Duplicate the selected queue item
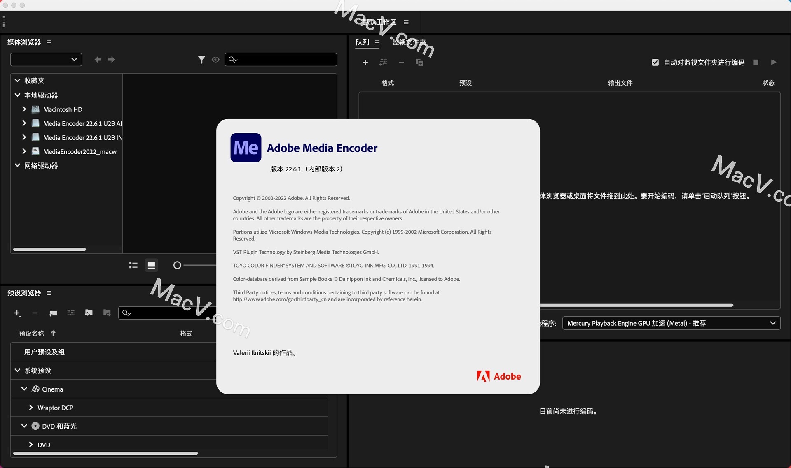This screenshot has width=791, height=468. [x=419, y=63]
